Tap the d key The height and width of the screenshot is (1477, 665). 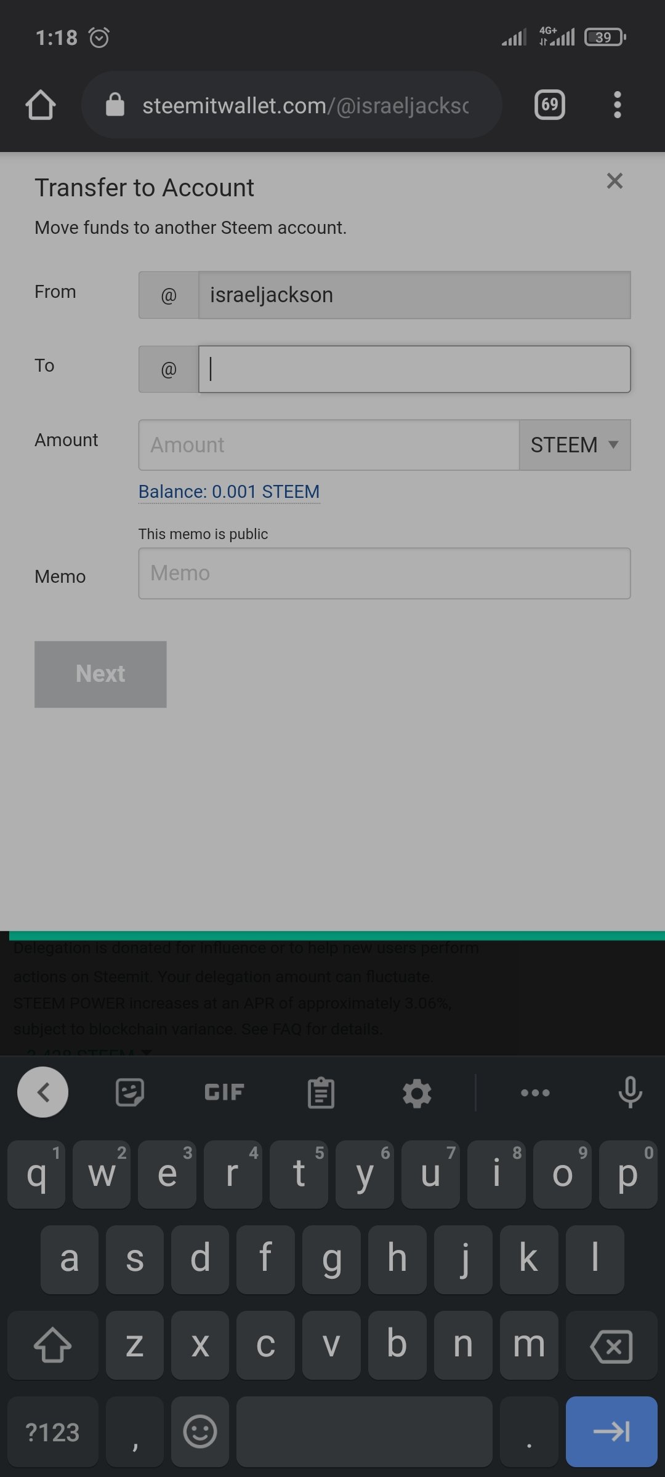[200, 1259]
